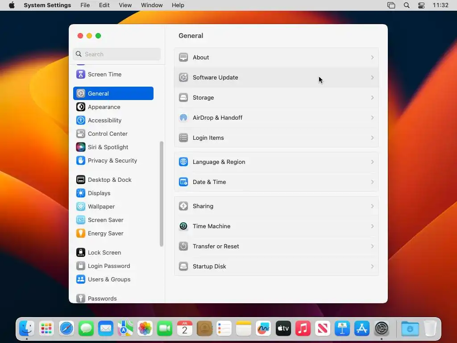The image size is (457, 343).
Task: Launch Safari from the Dock
Action: point(66,329)
